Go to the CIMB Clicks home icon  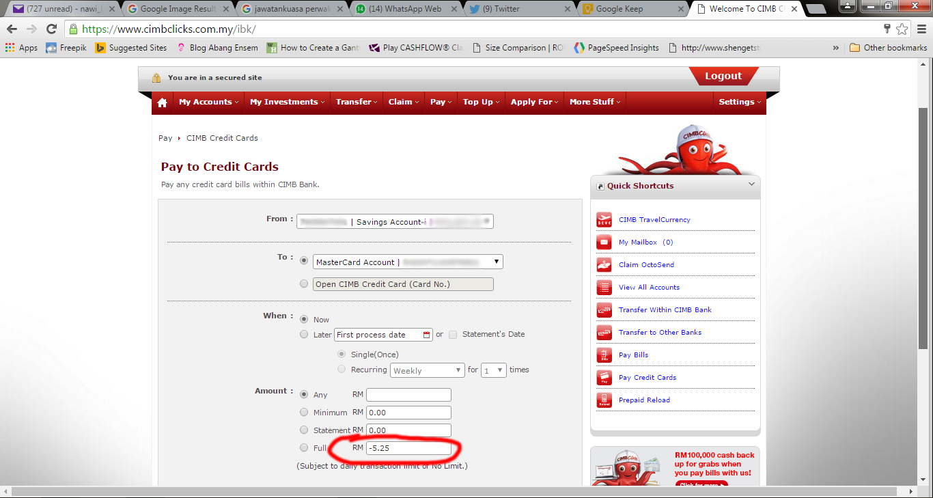click(162, 102)
